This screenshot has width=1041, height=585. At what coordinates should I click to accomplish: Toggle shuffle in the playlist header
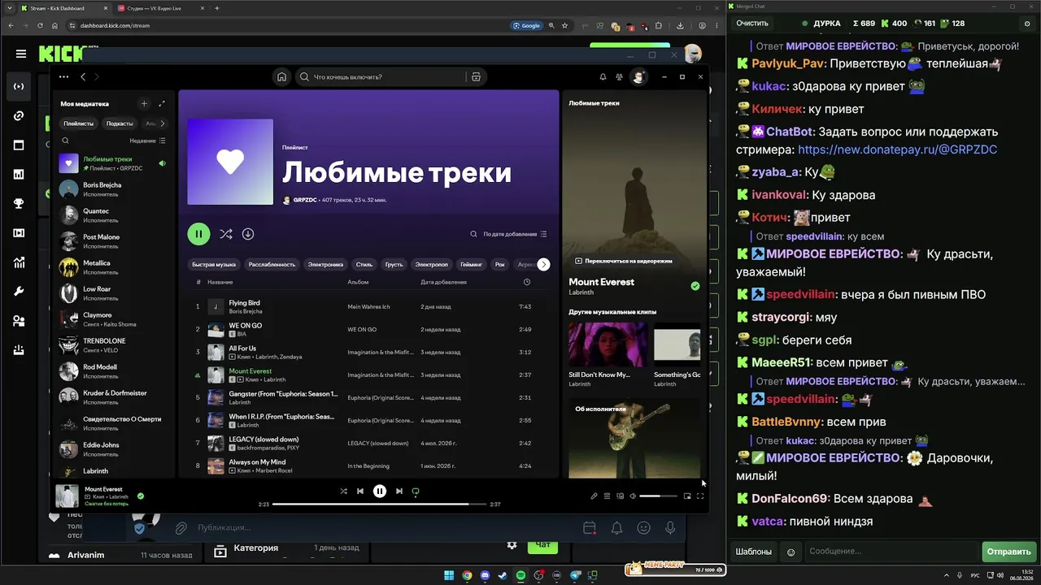click(225, 234)
